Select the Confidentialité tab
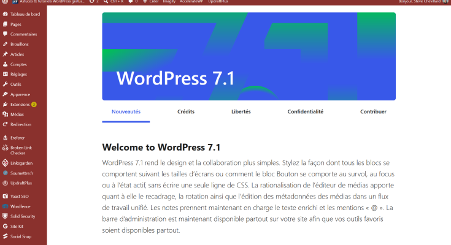Viewport: 451px width, 245px height. [x=306, y=111]
